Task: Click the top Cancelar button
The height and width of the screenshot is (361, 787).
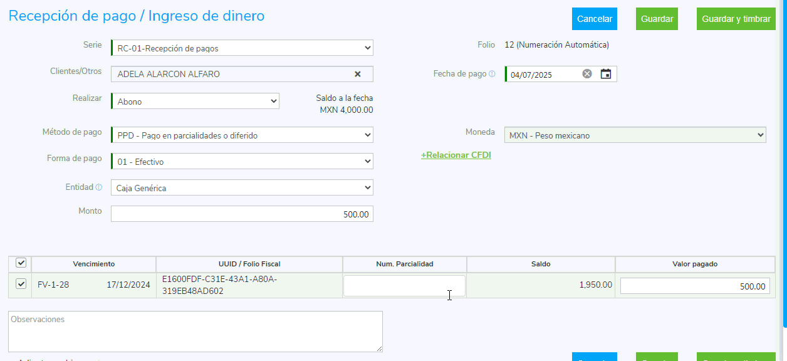Action: pos(594,19)
